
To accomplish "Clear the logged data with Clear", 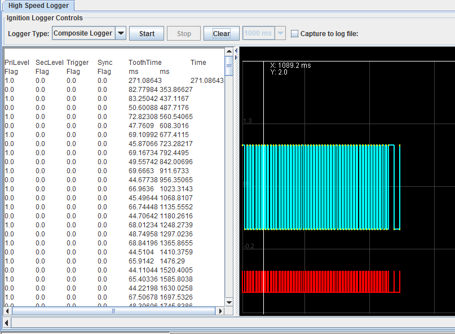I will [221, 33].
